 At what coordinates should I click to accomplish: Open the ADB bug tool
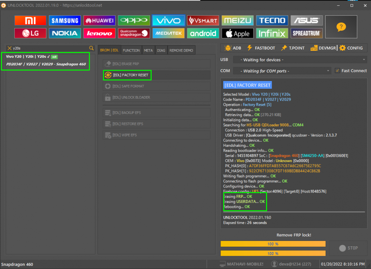click(233, 48)
